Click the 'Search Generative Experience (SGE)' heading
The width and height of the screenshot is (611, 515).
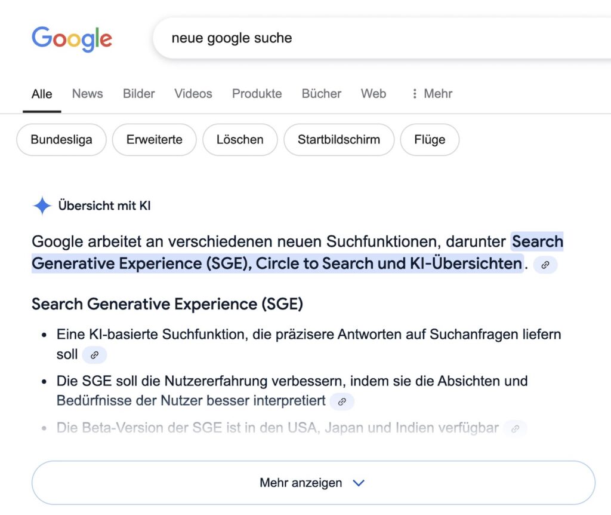click(x=167, y=304)
